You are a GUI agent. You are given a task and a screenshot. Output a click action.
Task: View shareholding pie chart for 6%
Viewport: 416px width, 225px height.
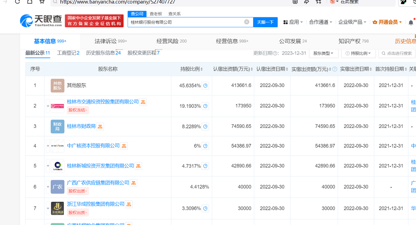coord(206,146)
